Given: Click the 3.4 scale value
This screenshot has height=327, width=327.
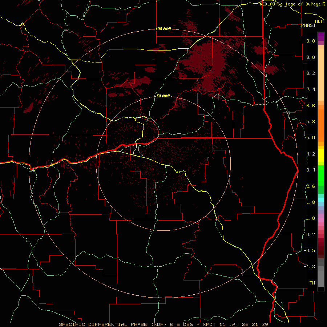Looking at the screenshot, I should point(311,170).
